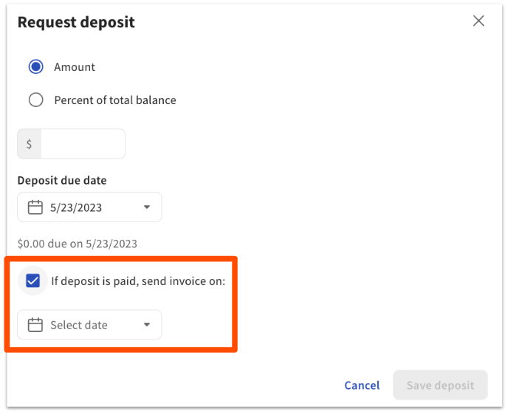Viewport: 508px width, 414px height.
Task: Close the Request deposit dialog
Action: [x=478, y=21]
